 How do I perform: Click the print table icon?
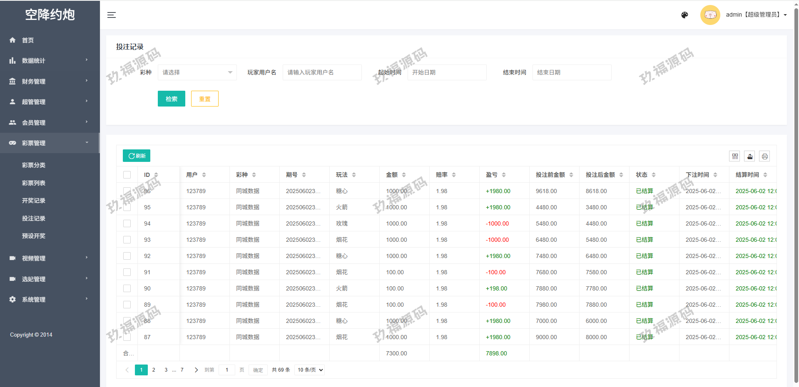coord(765,156)
